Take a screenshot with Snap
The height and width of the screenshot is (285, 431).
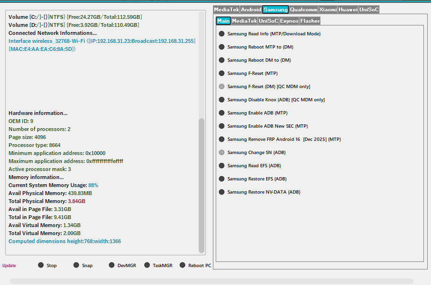(x=76, y=265)
